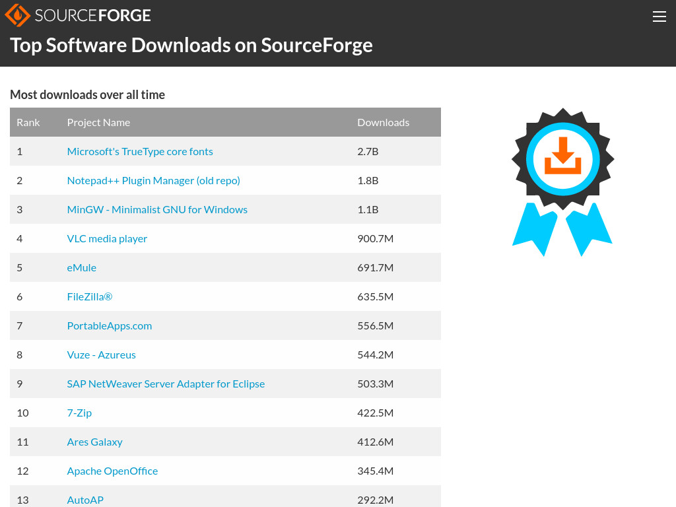676x507 pixels.
Task: Open Notepad++ Plugin Manager (old repo)
Action: point(153,180)
